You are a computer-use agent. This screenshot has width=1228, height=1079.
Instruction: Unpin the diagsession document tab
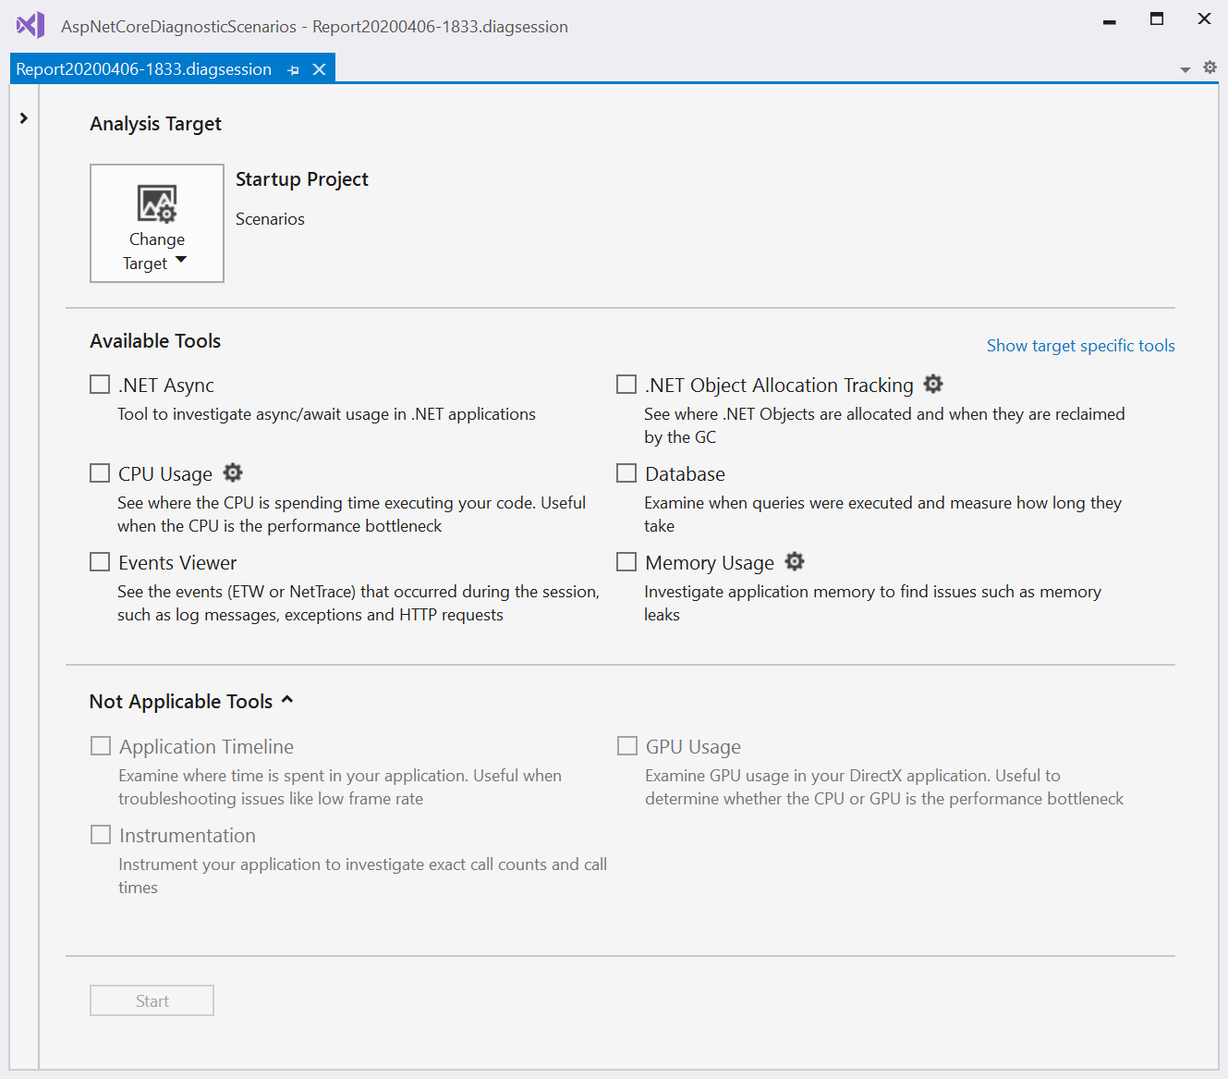293,68
